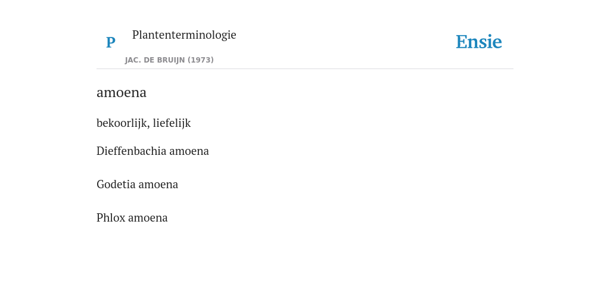Click the word bekoorlijk in the definition
This screenshot has width=610, height=305.
pos(122,123)
